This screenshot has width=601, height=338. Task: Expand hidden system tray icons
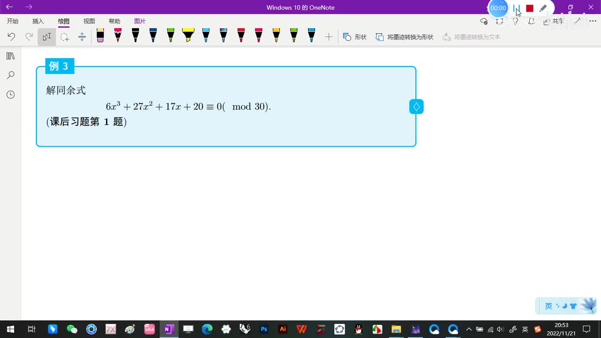coord(469,329)
